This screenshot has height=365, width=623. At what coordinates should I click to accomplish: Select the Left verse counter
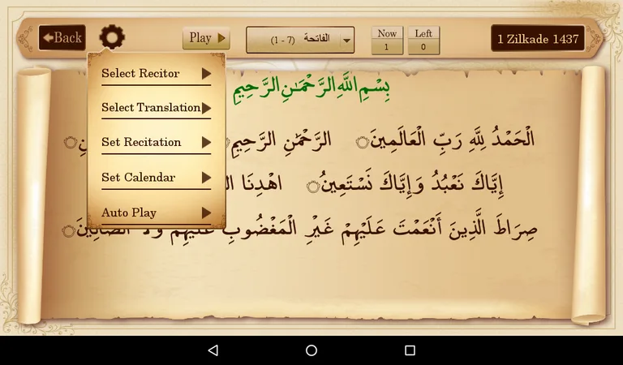click(423, 40)
